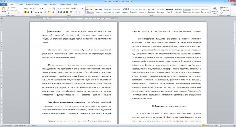Viewport: 236px width, 127px height.
Task: Click the Shrink Font icon
Action: point(45,9)
